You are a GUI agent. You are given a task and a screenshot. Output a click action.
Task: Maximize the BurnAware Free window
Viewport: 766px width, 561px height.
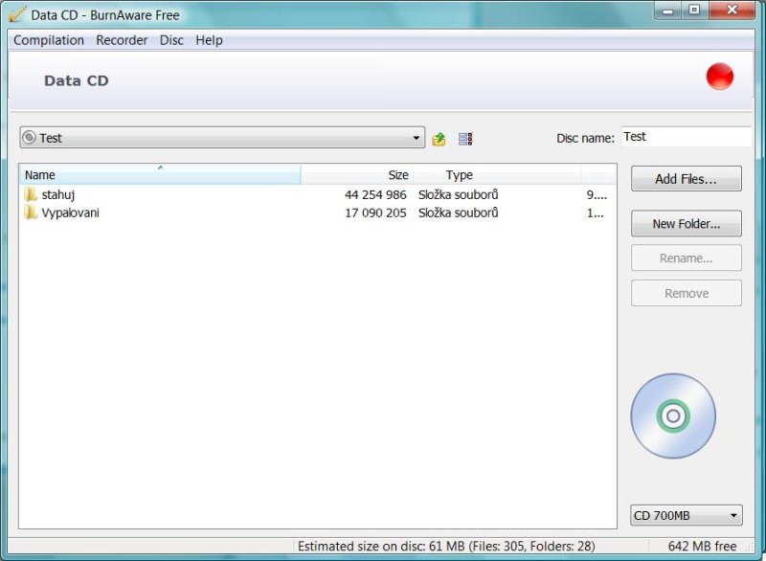(693, 11)
